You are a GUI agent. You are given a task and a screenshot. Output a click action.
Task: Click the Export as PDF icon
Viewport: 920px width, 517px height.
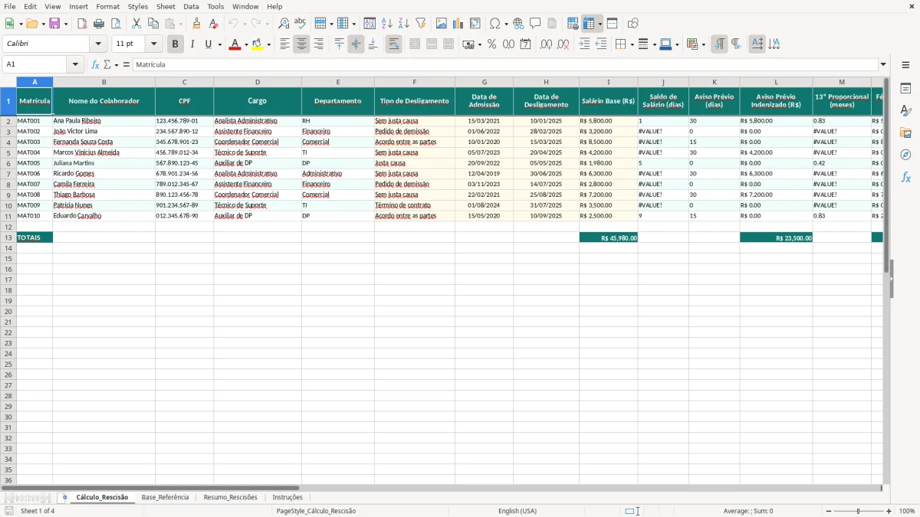(x=82, y=24)
